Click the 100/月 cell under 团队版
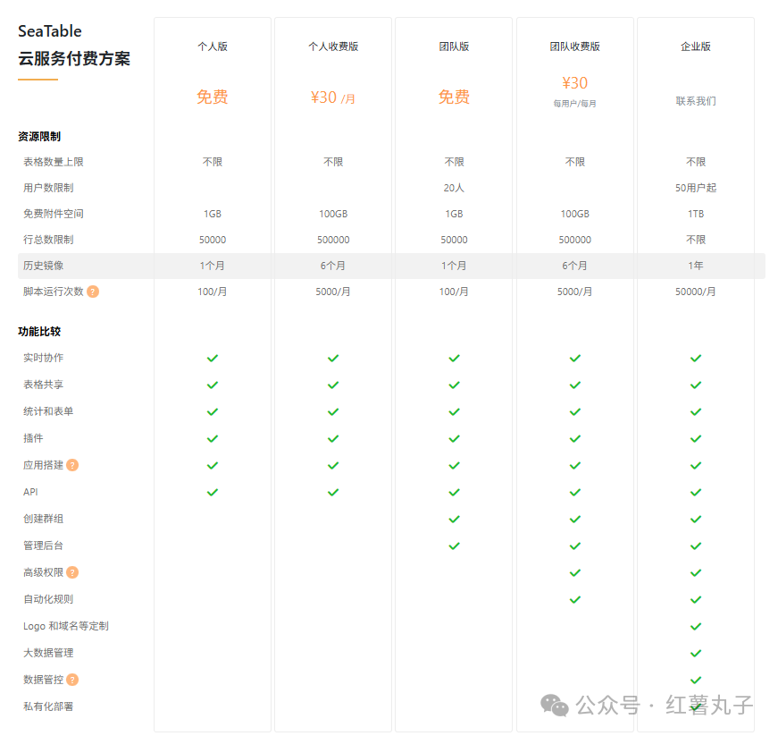 pos(454,292)
